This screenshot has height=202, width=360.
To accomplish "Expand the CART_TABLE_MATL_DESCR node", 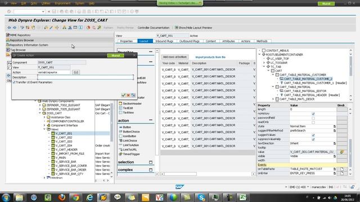I will pyautogui.click(x=273, y=99).
